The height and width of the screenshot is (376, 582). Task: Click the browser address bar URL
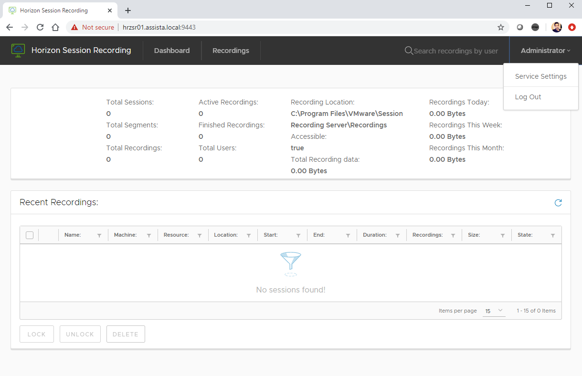159,27
